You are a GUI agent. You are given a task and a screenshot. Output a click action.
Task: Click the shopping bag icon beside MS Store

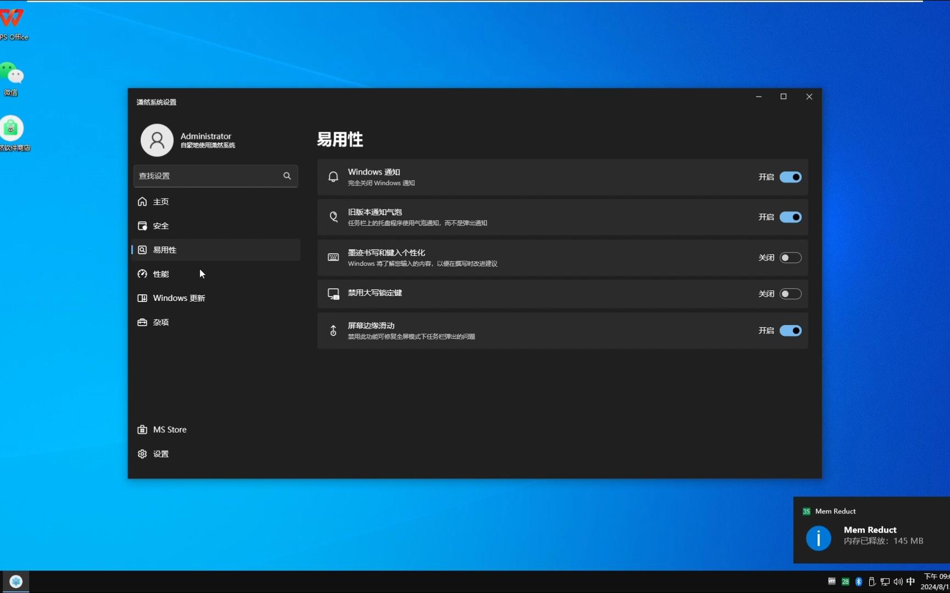pyautogui.click(x=142, y=429)
